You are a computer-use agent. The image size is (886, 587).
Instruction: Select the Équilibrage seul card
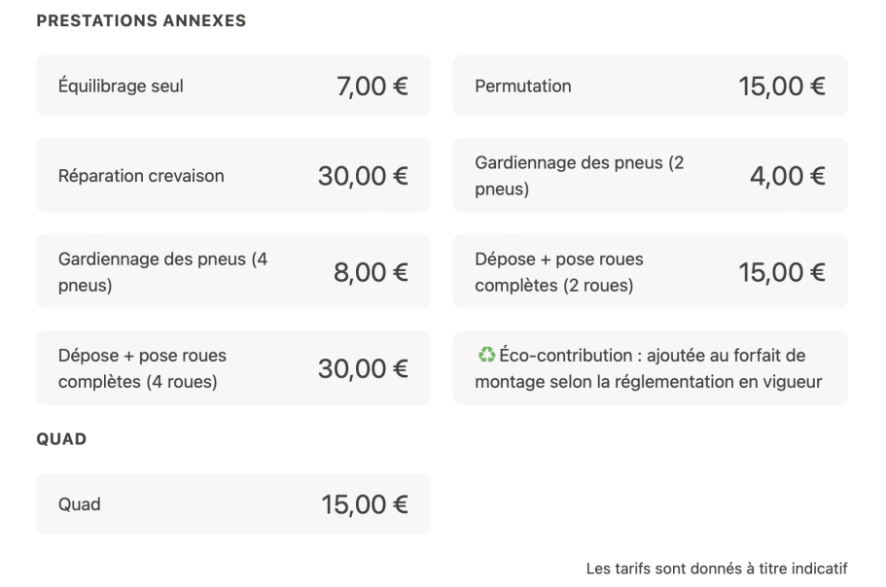pyautogui.click(x=233, y=86)
